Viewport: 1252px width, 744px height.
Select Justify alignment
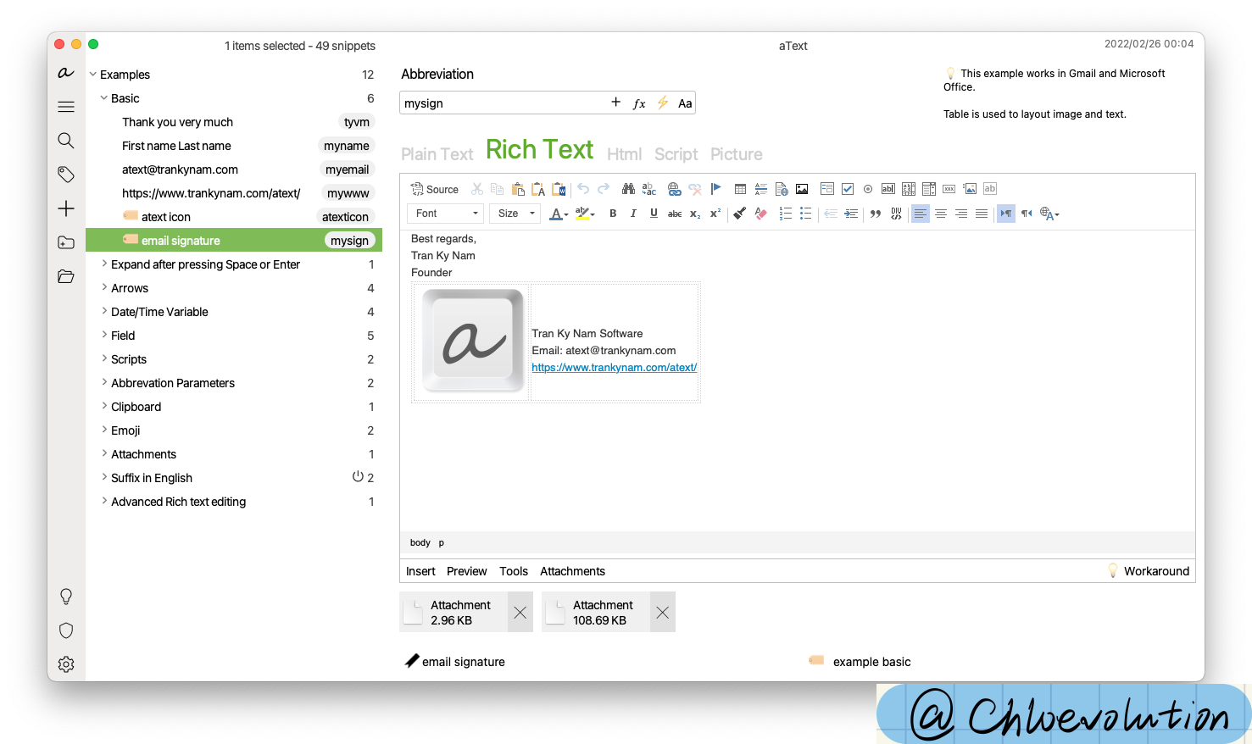982,214
